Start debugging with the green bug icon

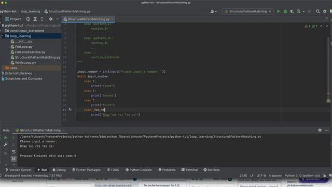(x=285, y=11)
